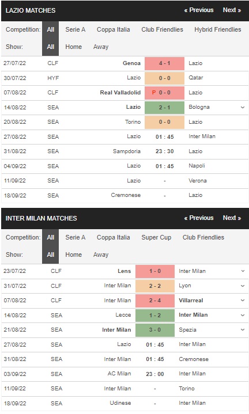Screen dimensions: 249x414
Task: Go to Previous Inter Milan matches
Action: coord(199,218)
